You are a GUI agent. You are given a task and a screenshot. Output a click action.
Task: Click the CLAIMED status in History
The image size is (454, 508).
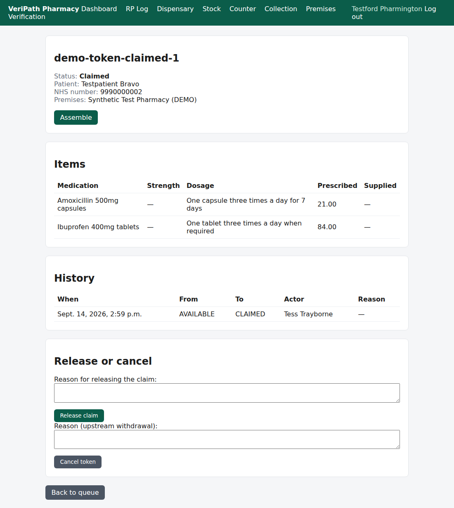[250, 314]
